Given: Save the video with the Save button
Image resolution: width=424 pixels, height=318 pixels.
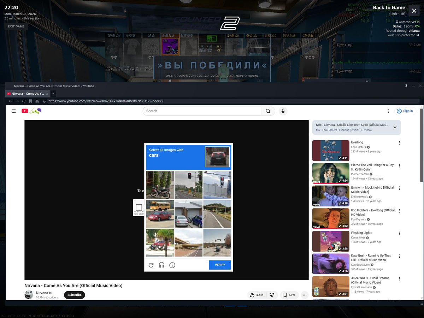Looking at the screenshot, I should click(x=289, y=295).
